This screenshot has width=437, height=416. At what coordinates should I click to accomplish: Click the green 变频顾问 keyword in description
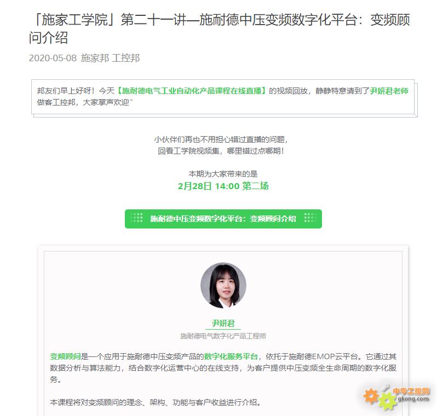pyautogui.click(x=65, y=356)
